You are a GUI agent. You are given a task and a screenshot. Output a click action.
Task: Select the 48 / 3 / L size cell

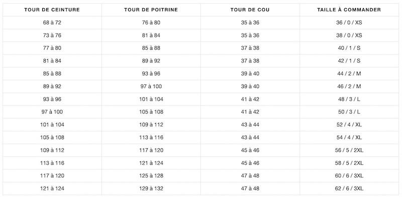349,100
